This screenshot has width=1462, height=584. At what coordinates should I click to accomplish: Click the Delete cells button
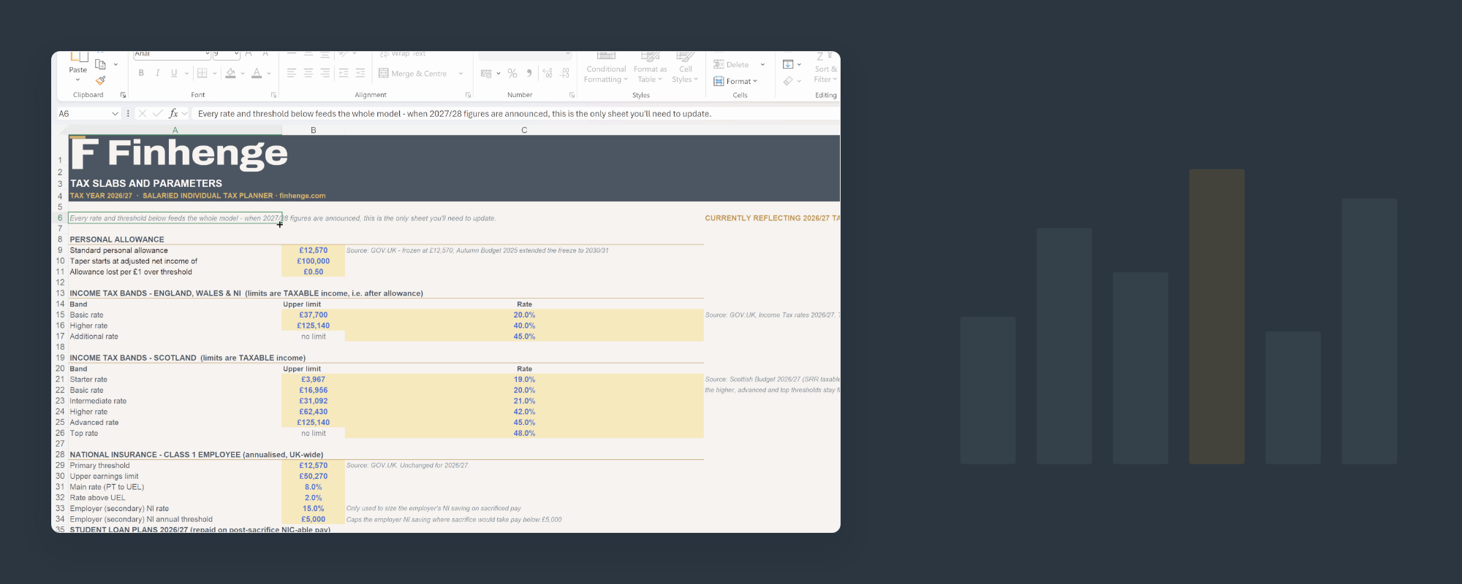pos(732,64)
